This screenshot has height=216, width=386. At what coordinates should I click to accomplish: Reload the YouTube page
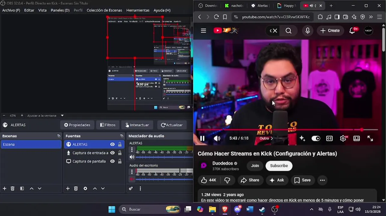click(216, 17)
